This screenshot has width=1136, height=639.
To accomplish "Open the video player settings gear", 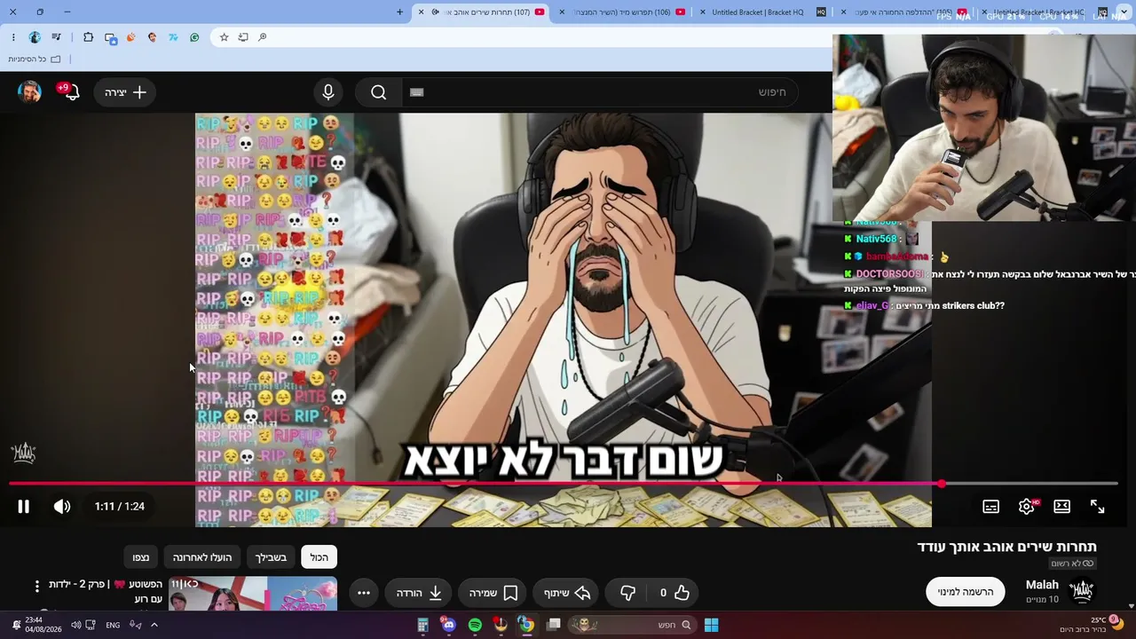I will 1027,507.
